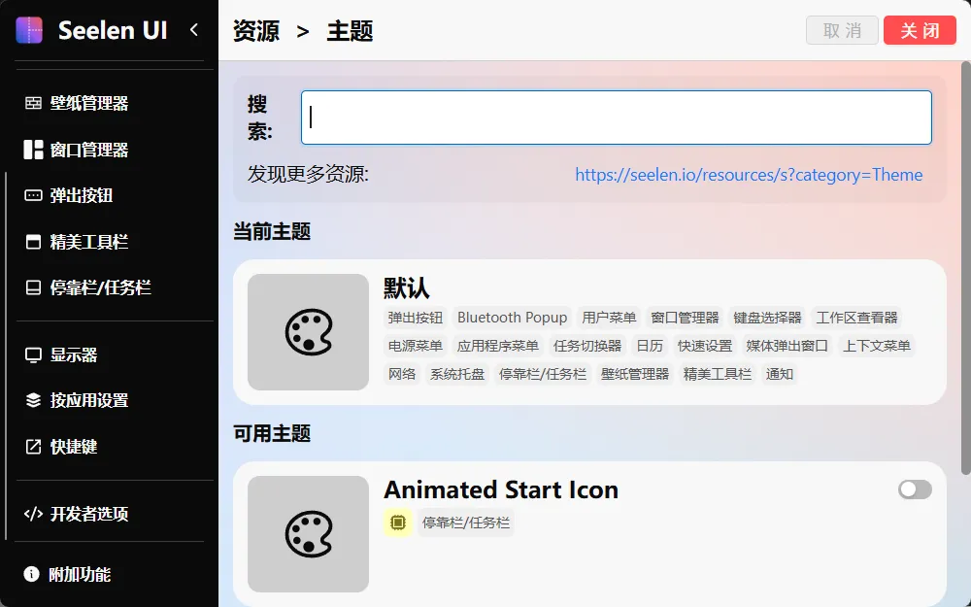Click the 停靠栏/任务栏 dock icon
The image size is (971, 607).
(x=33, y=287)
